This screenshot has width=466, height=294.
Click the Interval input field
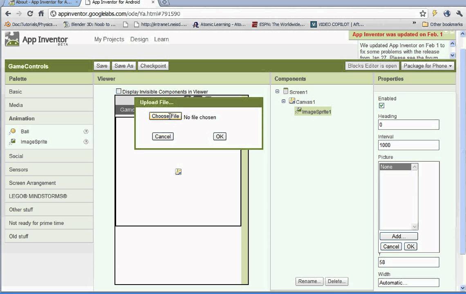pos(409,145)
